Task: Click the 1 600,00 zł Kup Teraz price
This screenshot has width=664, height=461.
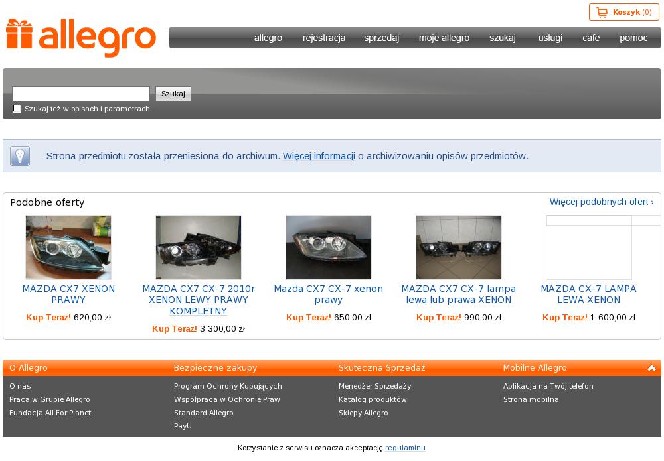Action: pyautogui.click(x=588, y=317)
